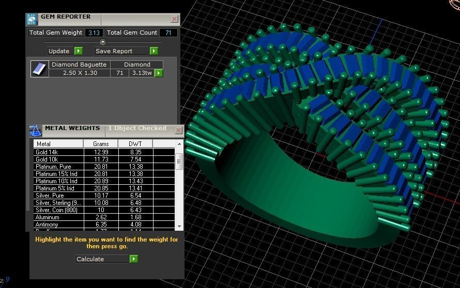Image resolution: width=460 pixels, height=288 pixels.
Task: Click the 20.89 grams cell
Action: (x=101, y=181)
